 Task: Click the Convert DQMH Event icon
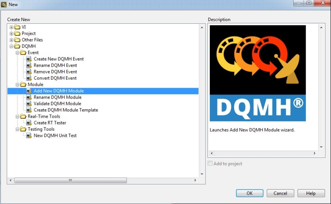coord(29,78)
